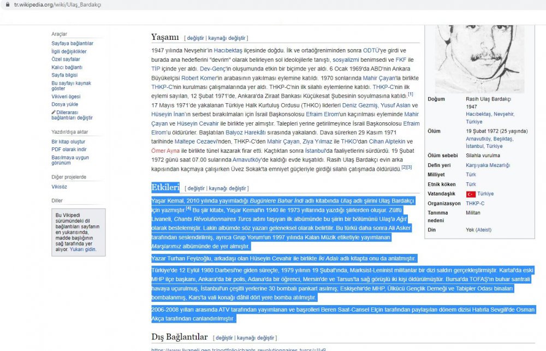
Task: Click the text Silahla vurulma in infobox
Action: (x=483, y=156)
